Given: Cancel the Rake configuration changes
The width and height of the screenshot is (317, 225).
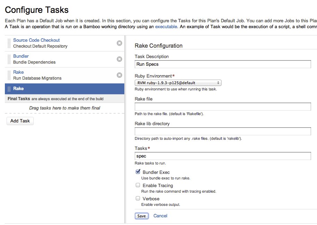Looking at the screenshot, I should [160, 216].
